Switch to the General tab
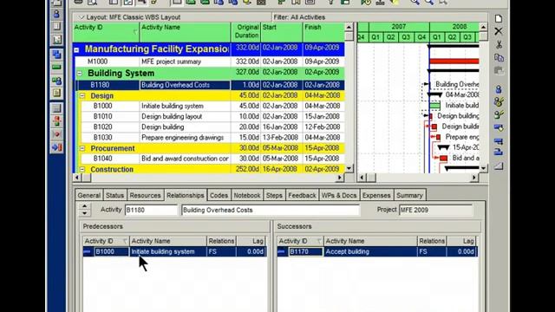This screenshot has height=312, width=555. pos(88,195)
